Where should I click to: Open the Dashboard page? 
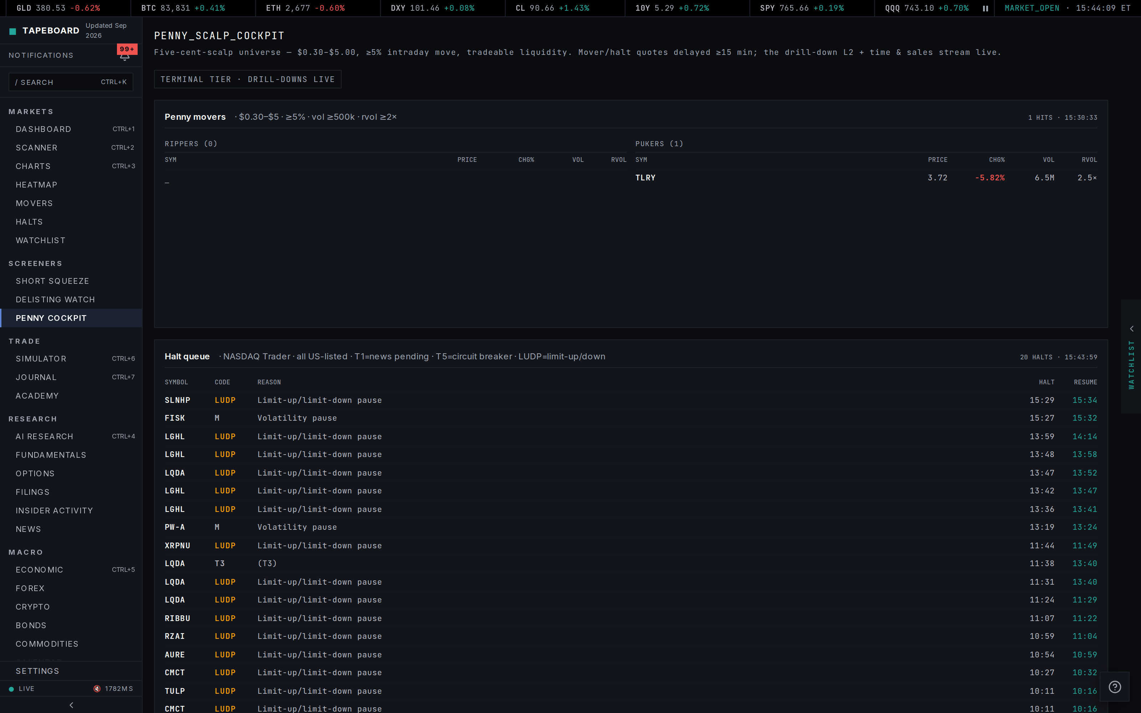[x=71, y=129]
